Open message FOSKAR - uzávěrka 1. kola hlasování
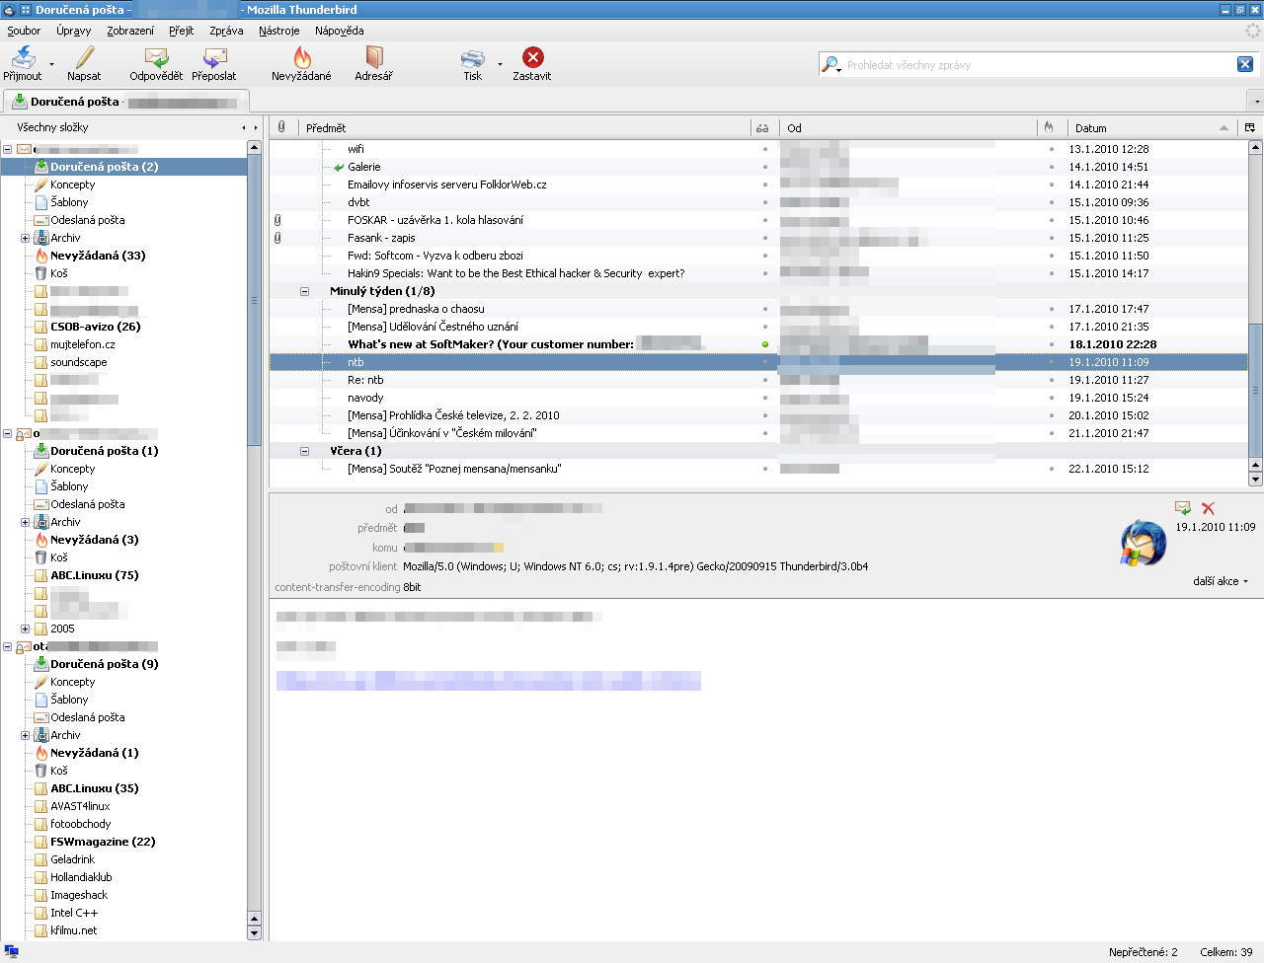1264x963 pixels. (435, 220)
